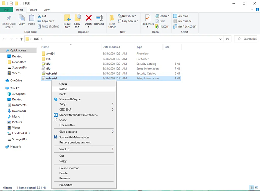Click Edit in the Open group
260x191 pixels.
(160, 21)
